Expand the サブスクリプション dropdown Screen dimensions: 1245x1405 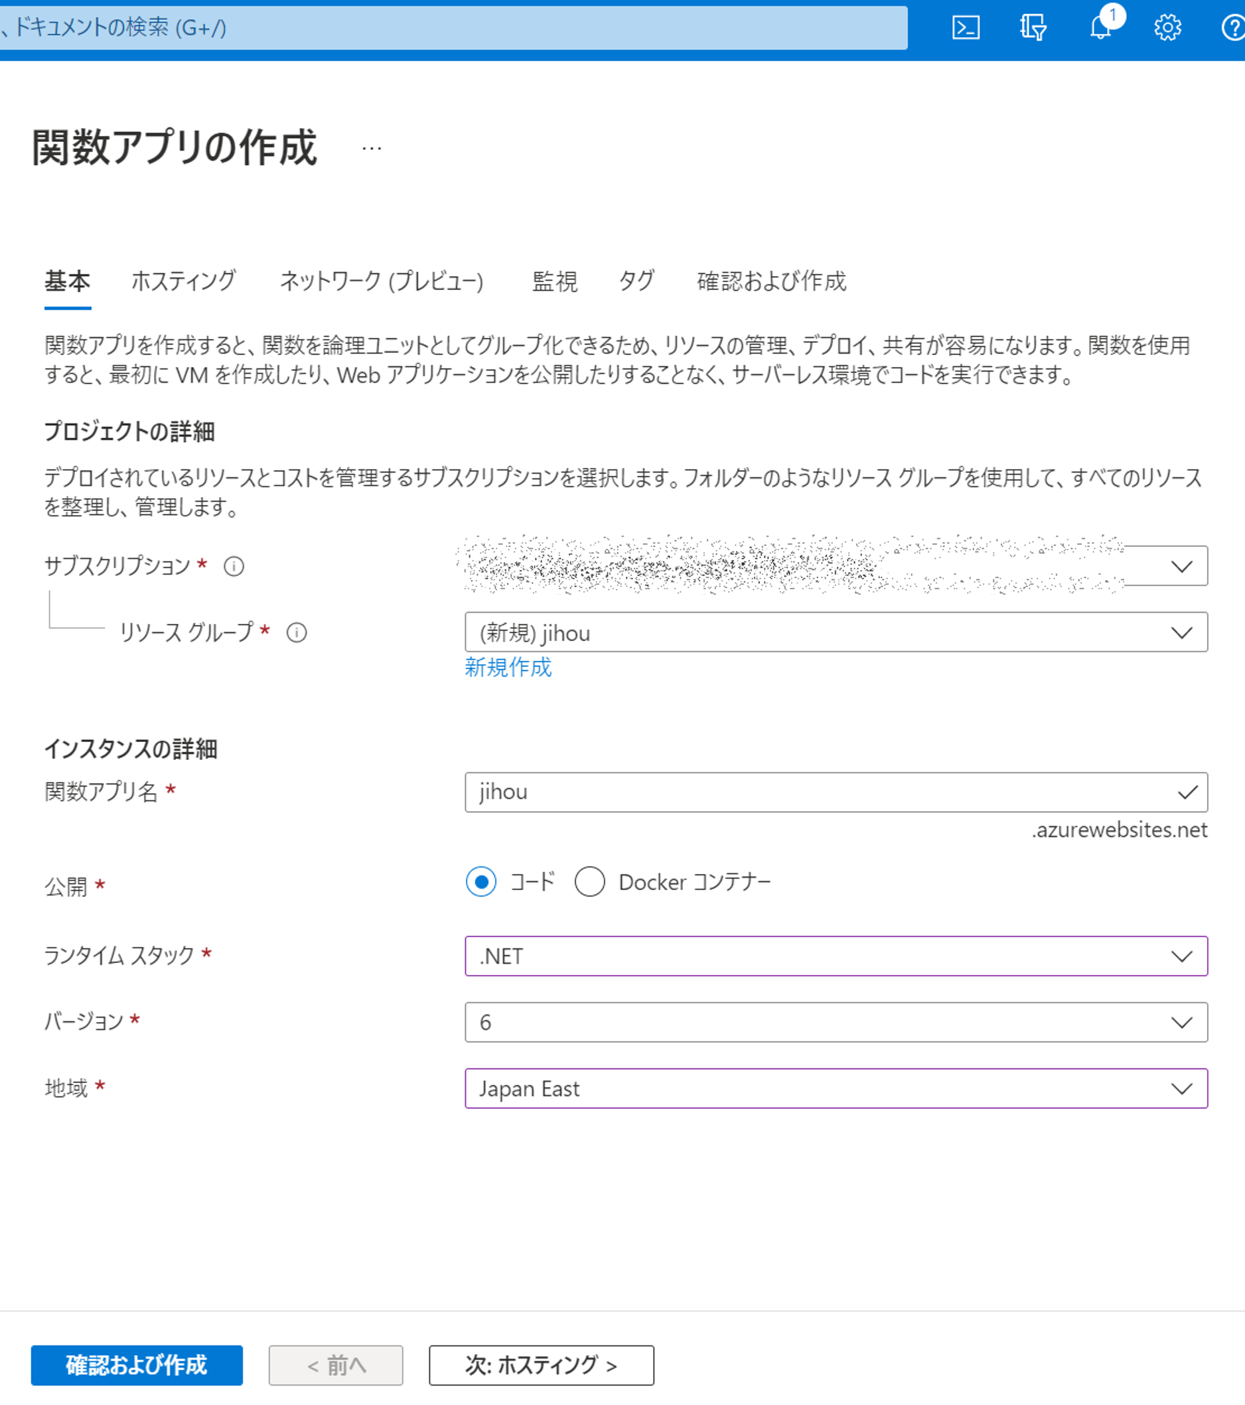click(x=836, y=565)
